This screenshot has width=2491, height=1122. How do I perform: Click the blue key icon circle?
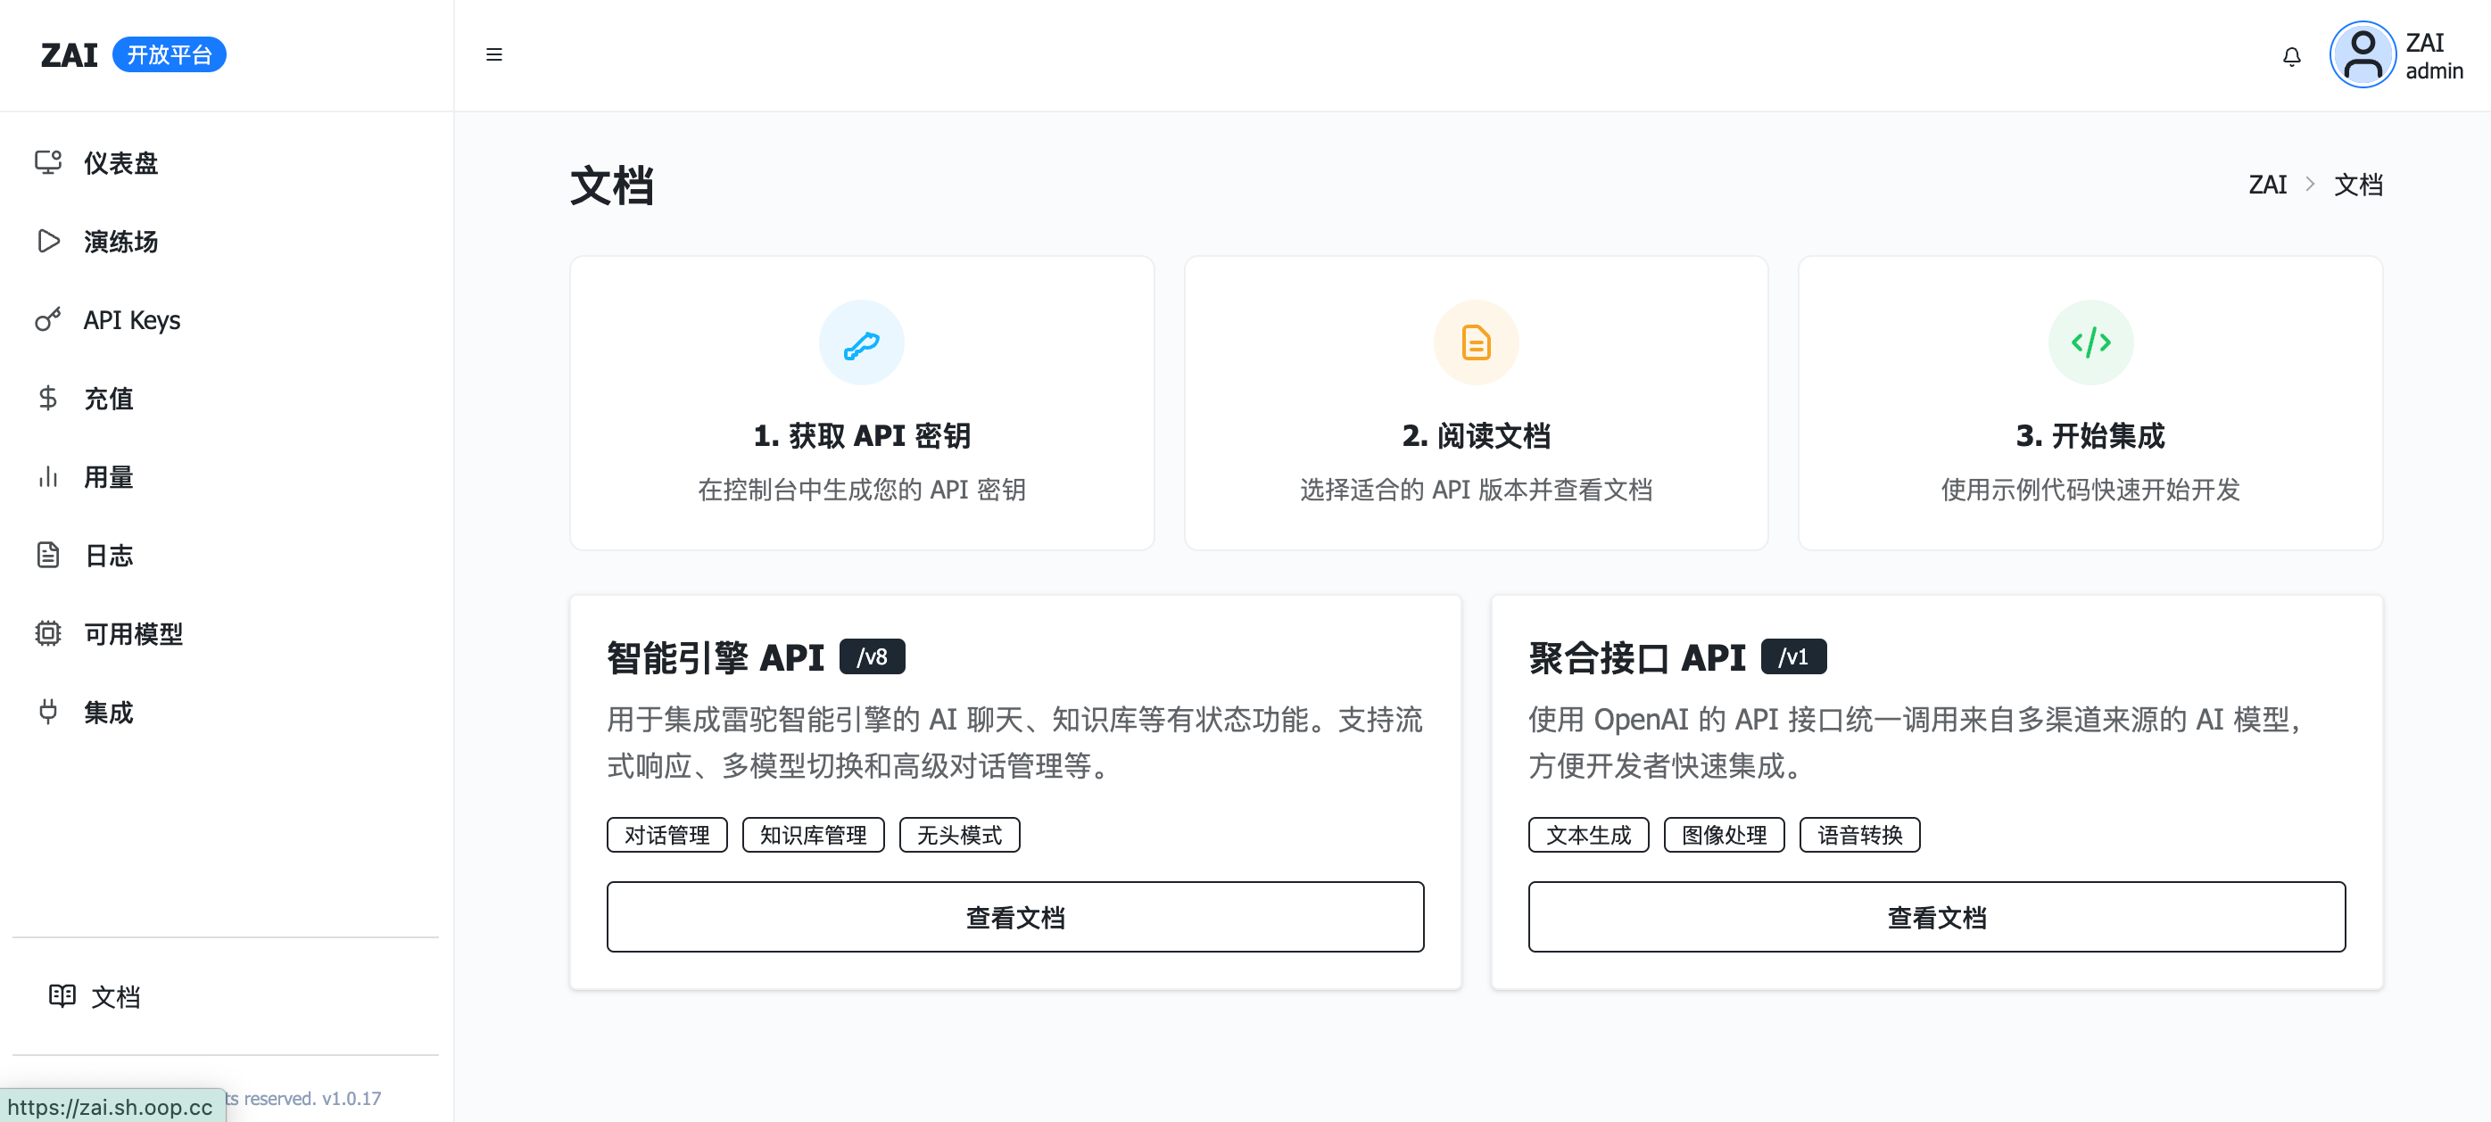[861, 343]
